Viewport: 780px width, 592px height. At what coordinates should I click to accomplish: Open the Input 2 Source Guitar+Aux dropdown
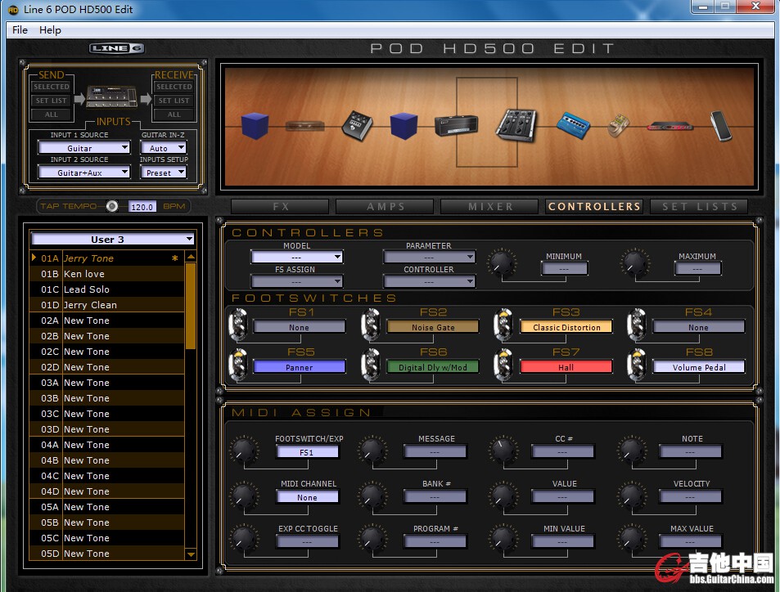[84, 173]
